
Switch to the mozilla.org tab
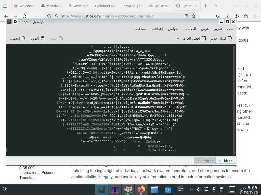tap(51, 6)
